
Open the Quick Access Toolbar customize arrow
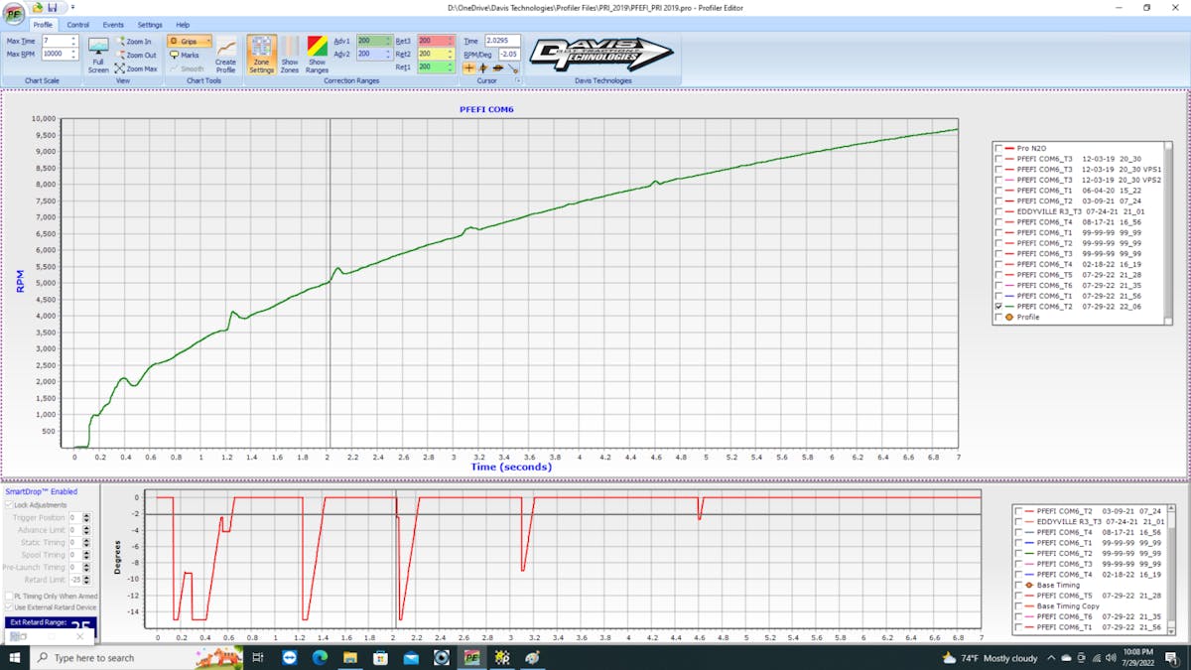72,8
